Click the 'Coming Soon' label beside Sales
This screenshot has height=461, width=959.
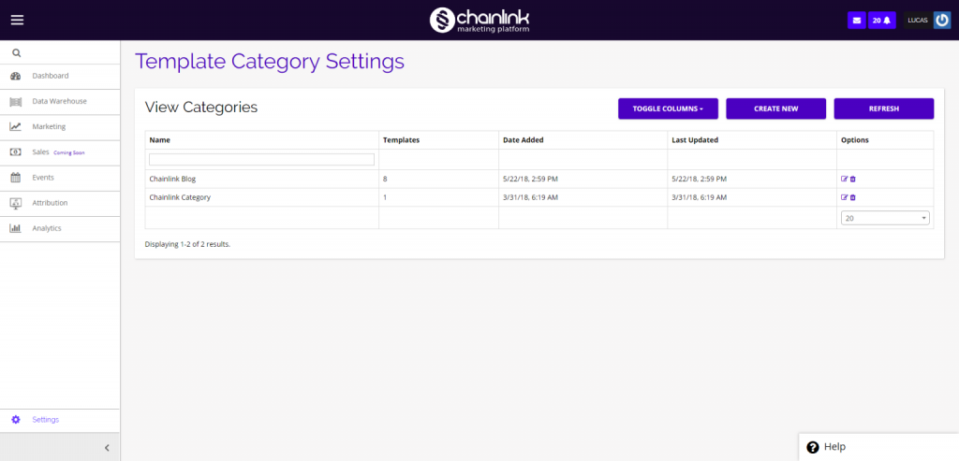69,152
